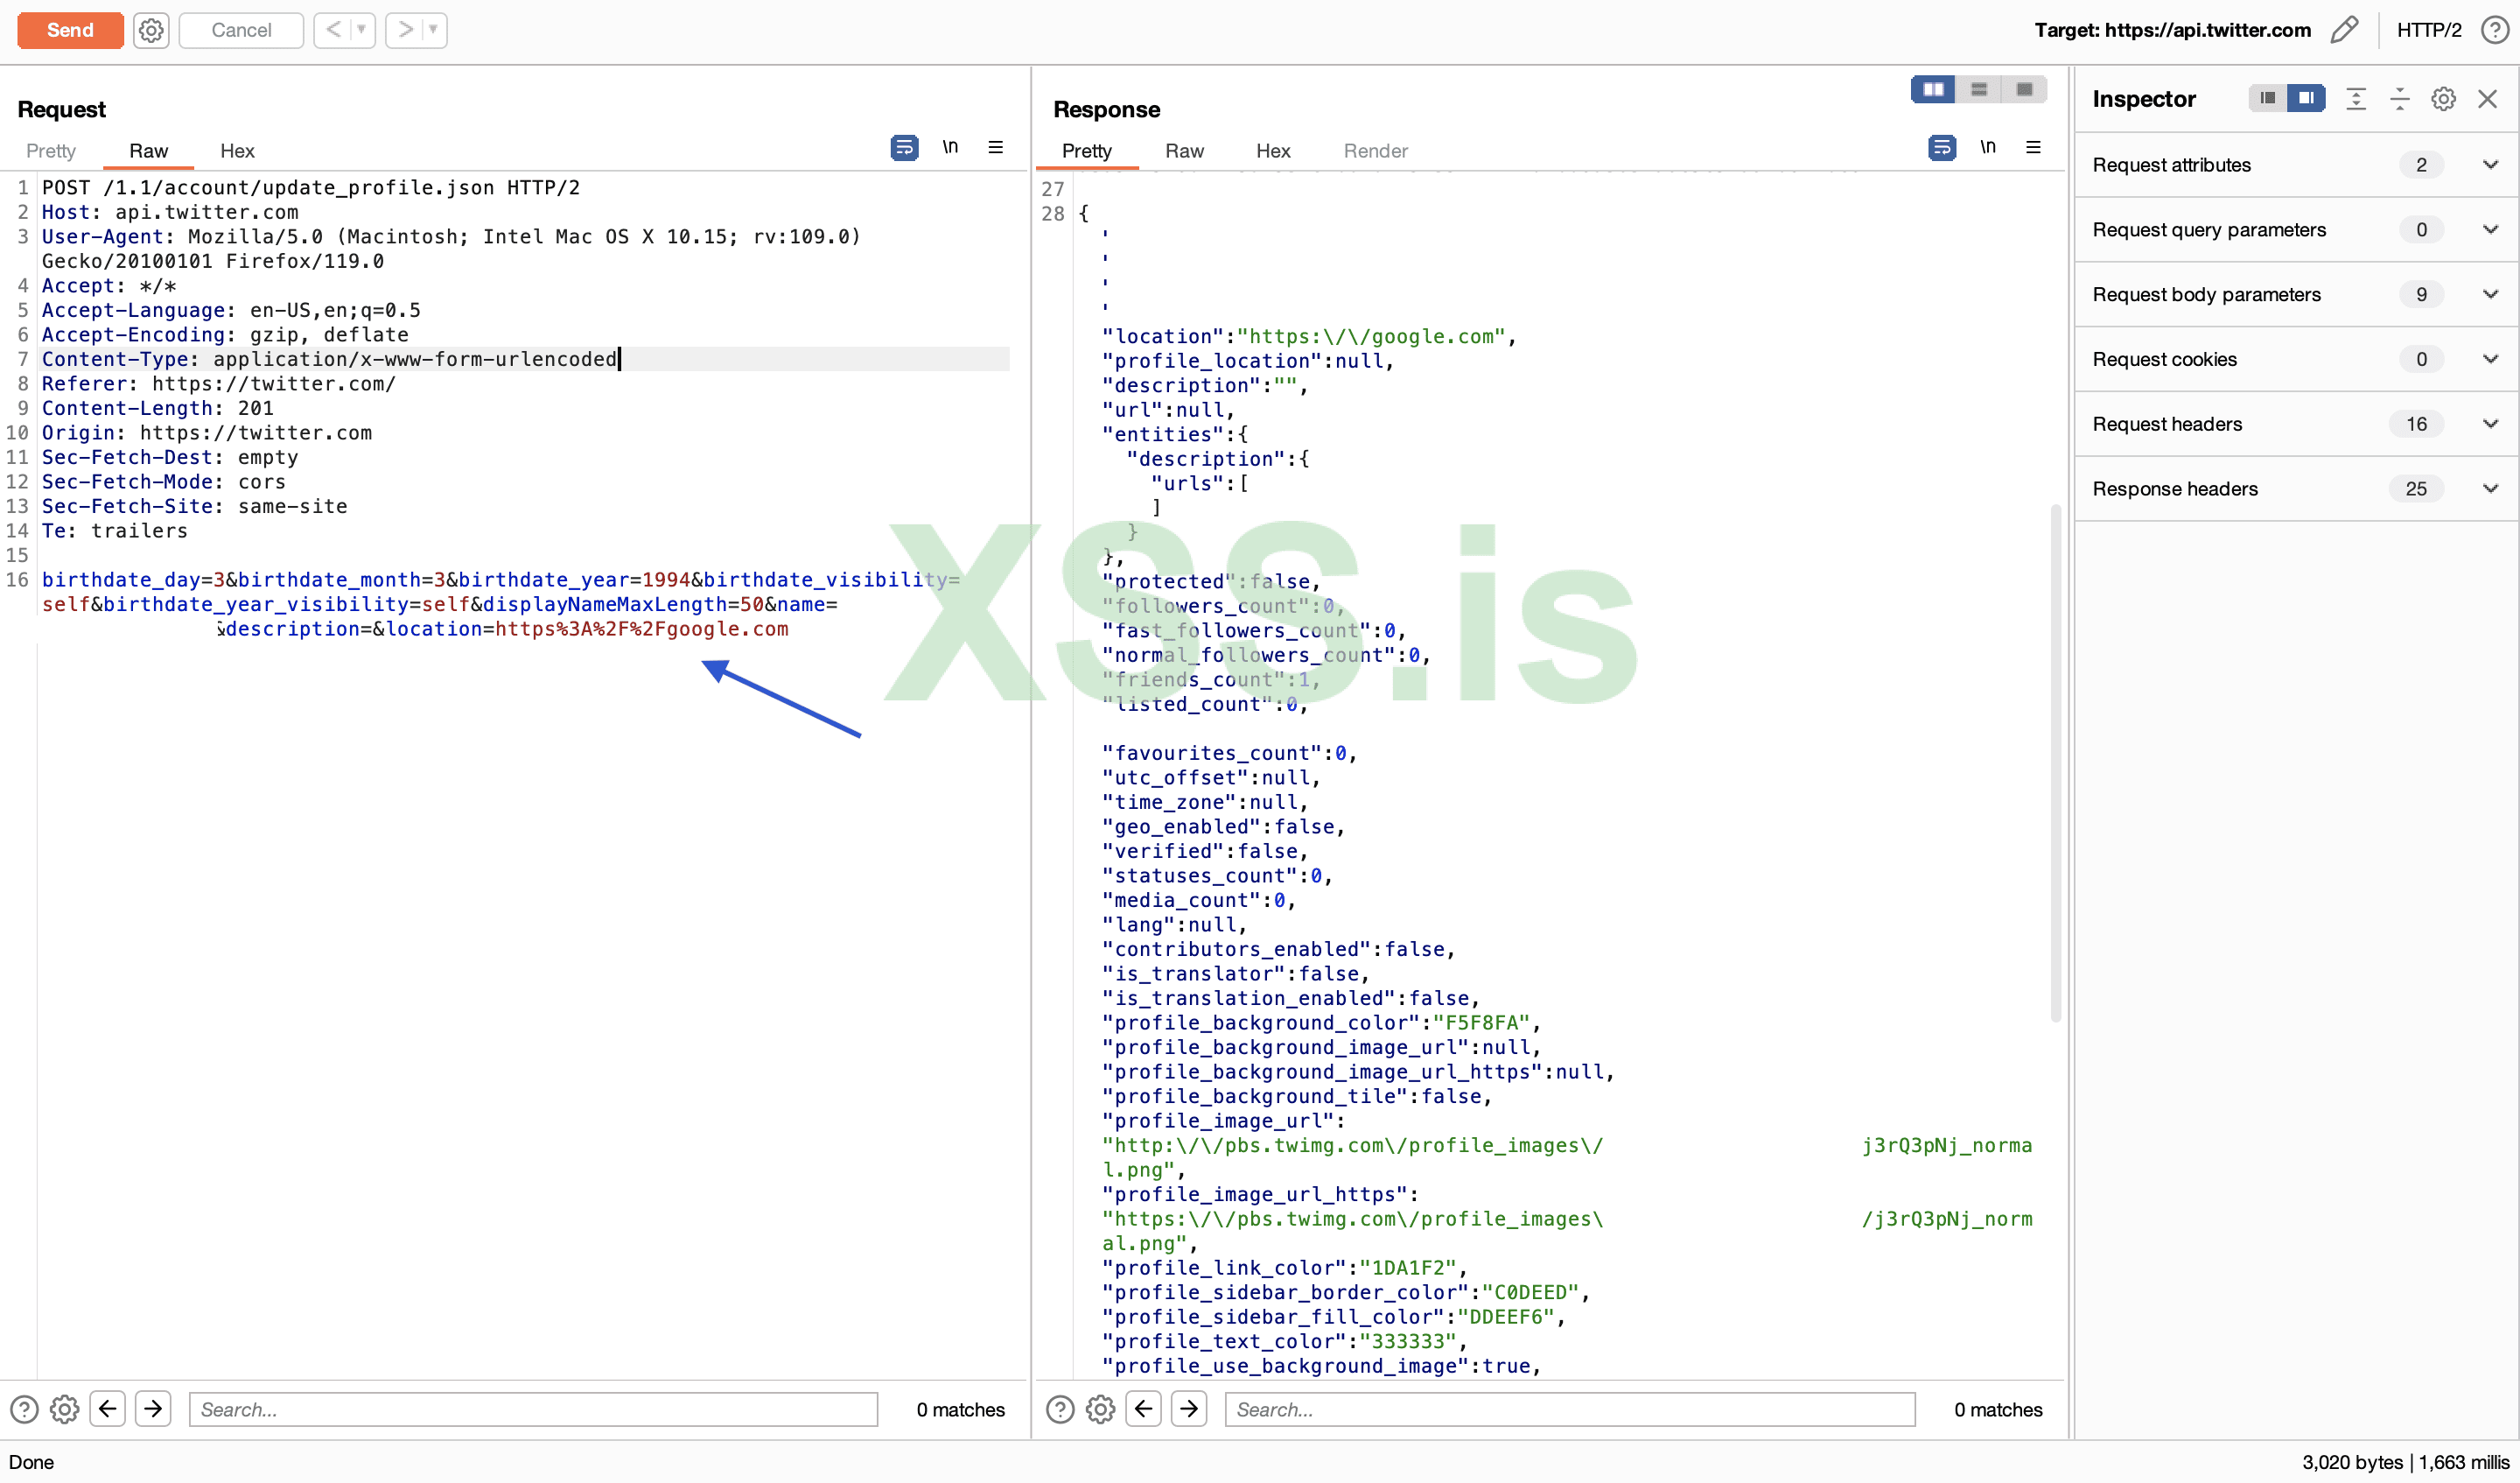Switch Request view to Hex tab
The height and width of the screenshot is (1483, 2520).
click(237, 151)
